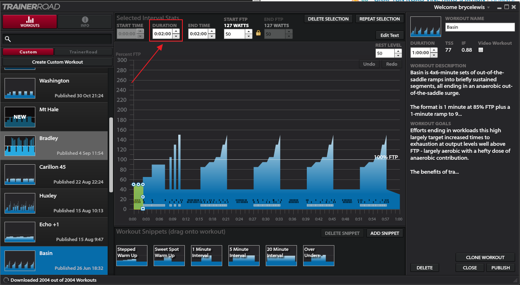The image size is (520, 285).
Task: Click the Rest Level field
Action: point(385,53)
